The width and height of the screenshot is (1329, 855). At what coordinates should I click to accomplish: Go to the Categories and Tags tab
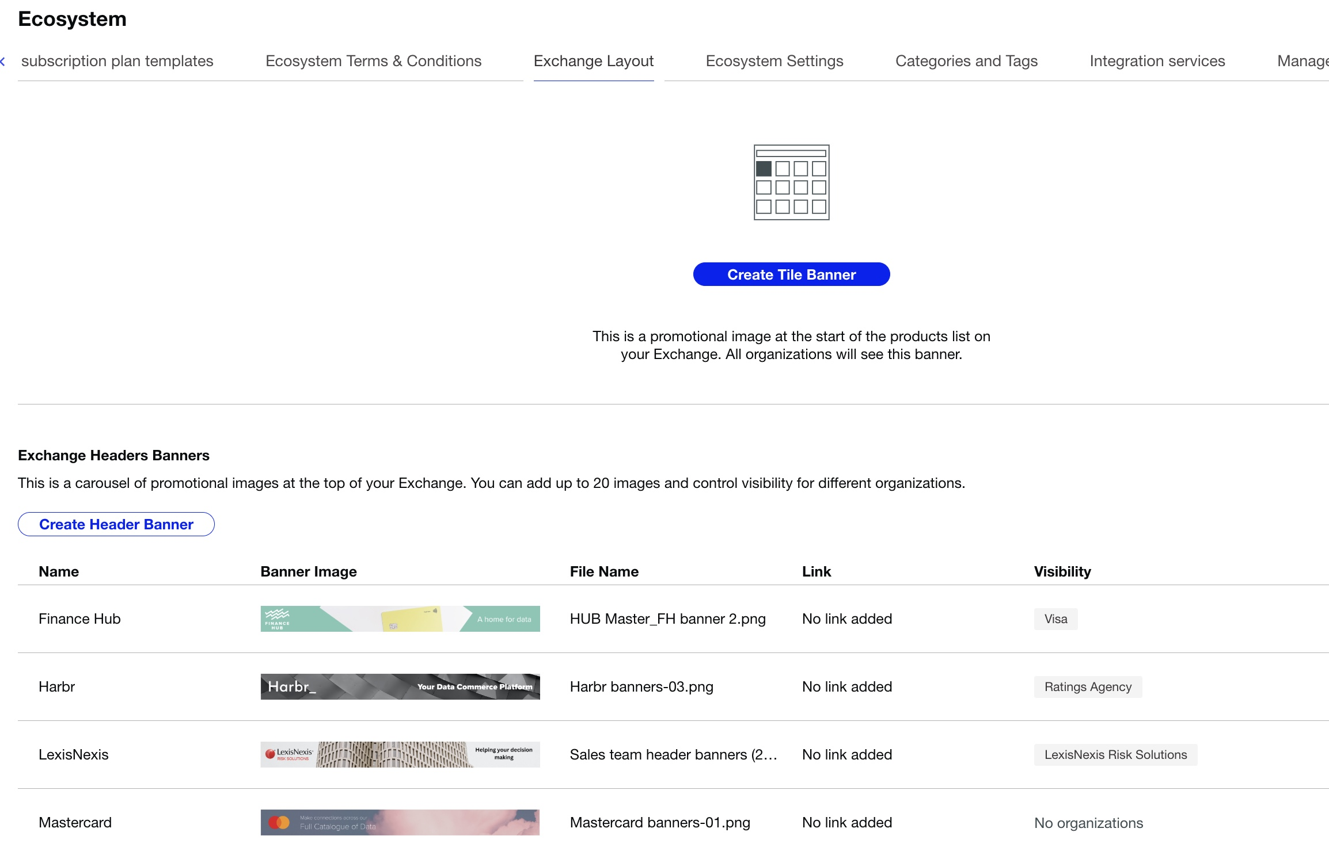pyautogui.click(x=966, y=61)
